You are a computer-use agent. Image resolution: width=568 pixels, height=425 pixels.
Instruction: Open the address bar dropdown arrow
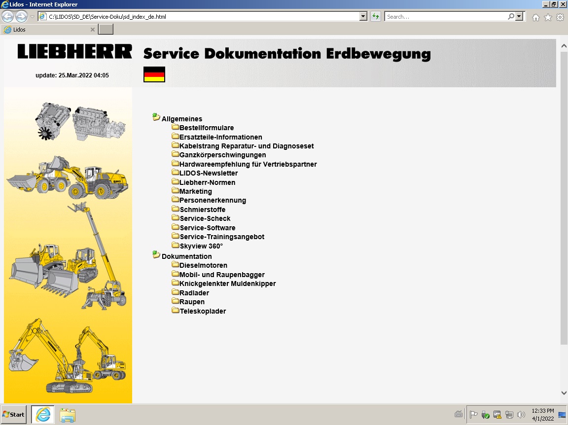tap(363, 17)
